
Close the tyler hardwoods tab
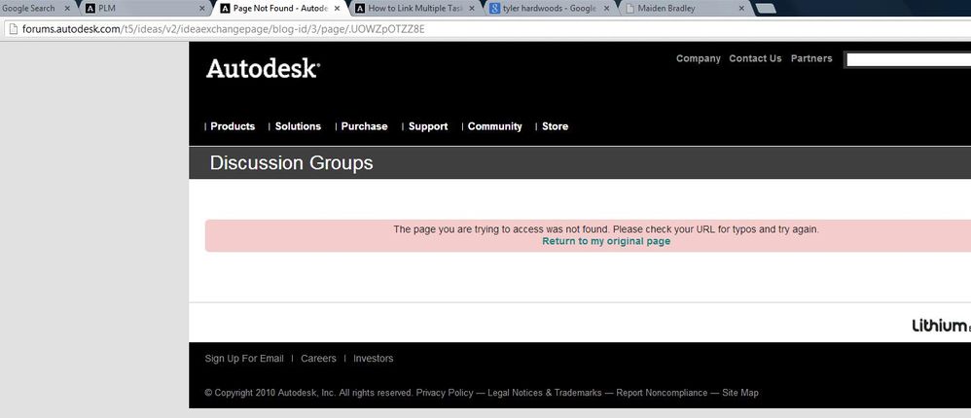[606, 9]
